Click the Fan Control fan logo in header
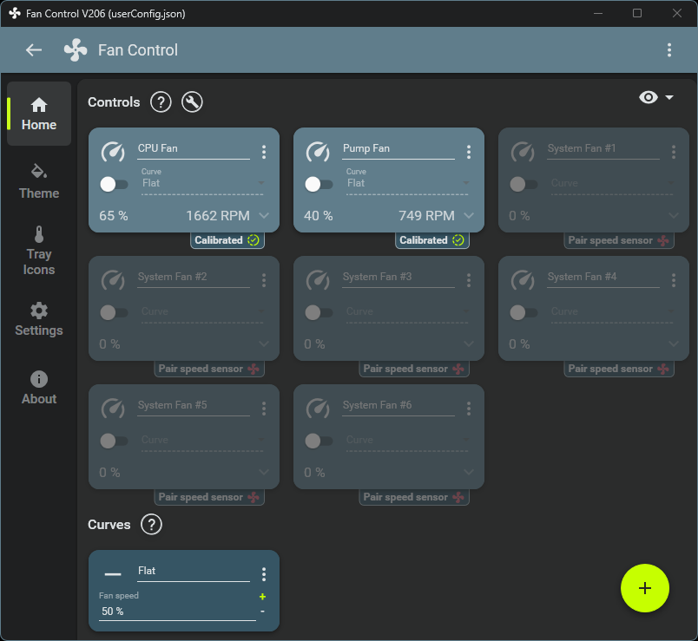The width and height of the screenshot is (698, 641). pyautogui.click(x=76, y=49)
